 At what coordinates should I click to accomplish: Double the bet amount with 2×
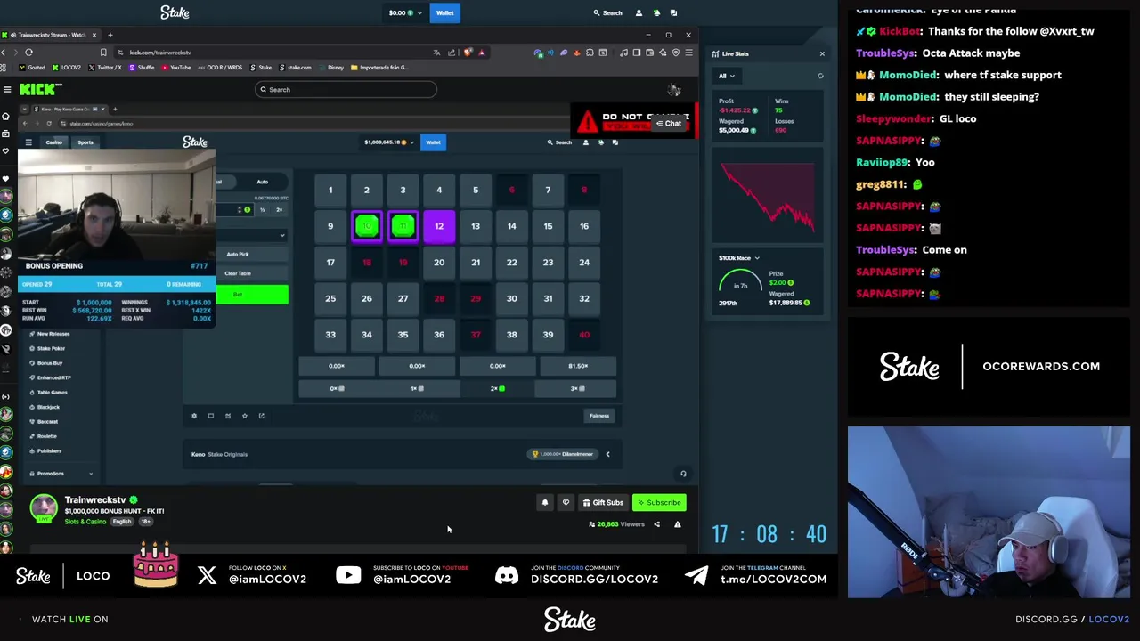279,210
